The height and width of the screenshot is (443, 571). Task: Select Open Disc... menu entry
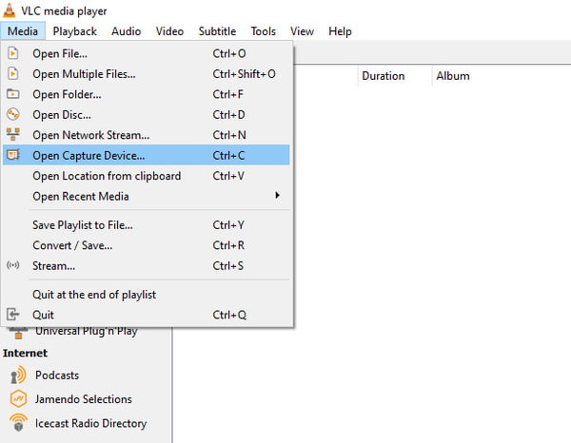click(146, 115)
